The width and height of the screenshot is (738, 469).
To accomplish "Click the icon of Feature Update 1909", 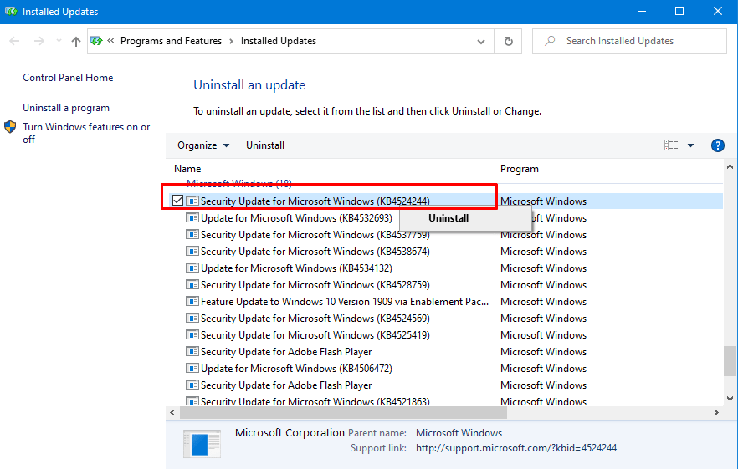I will [x=192, y=302].
